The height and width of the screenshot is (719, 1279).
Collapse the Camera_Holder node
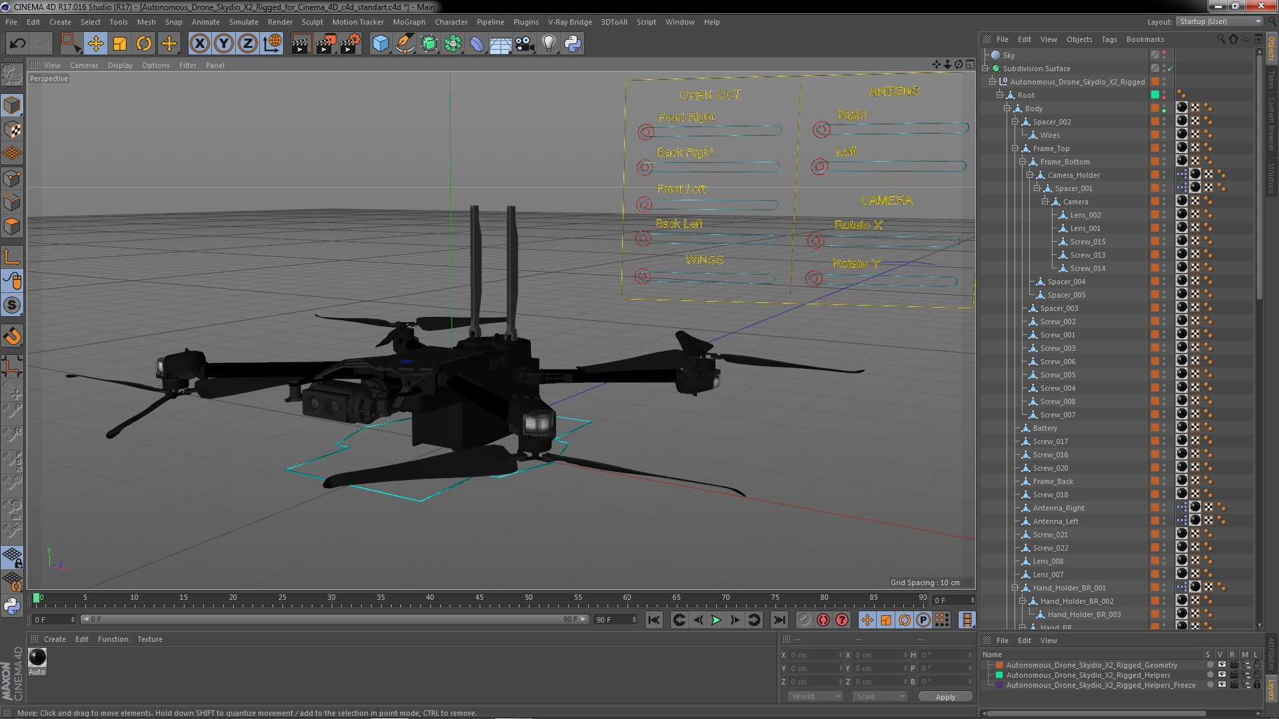[1029, 175]
